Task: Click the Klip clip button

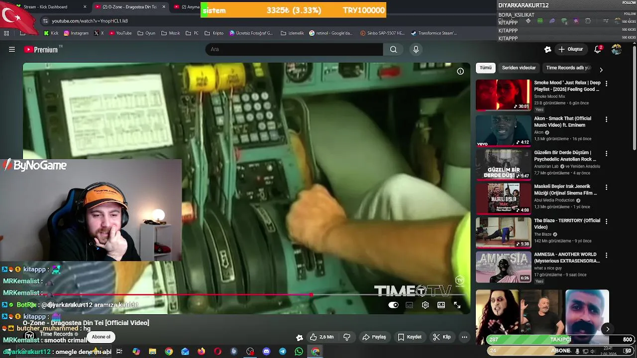Action: 442,337
